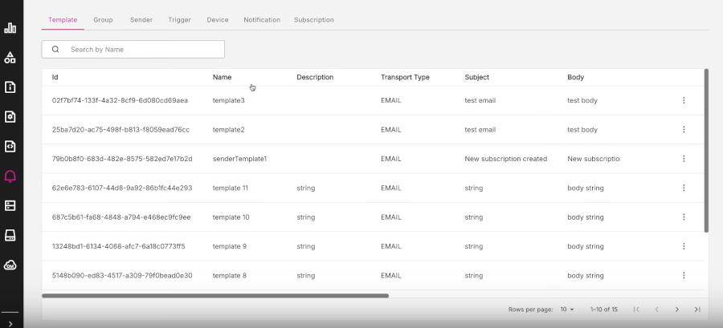Click the code file icon in sidebar
Viewport: 723px width, 328px height.
[x=10, y=147]
